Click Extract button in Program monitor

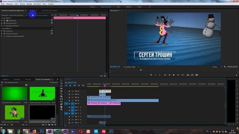coord(192,75)
